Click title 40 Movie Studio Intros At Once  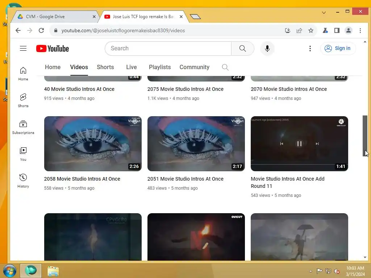click(x=79, y=89)
